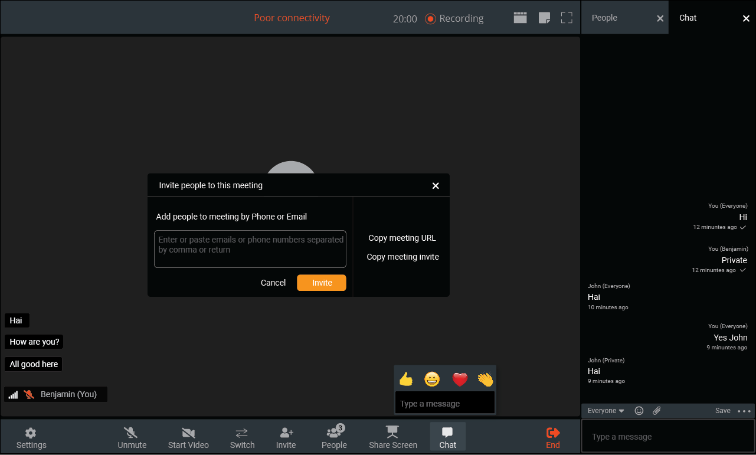The height and width of the screenshot is (455, 756).
Task: Change the video layout grid view
Action: pos(520,18)
